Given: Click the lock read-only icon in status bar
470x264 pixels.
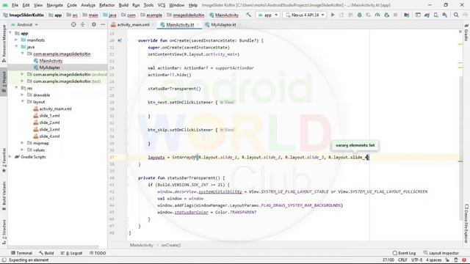Looking at the screenshot, I should click(447, 260).
